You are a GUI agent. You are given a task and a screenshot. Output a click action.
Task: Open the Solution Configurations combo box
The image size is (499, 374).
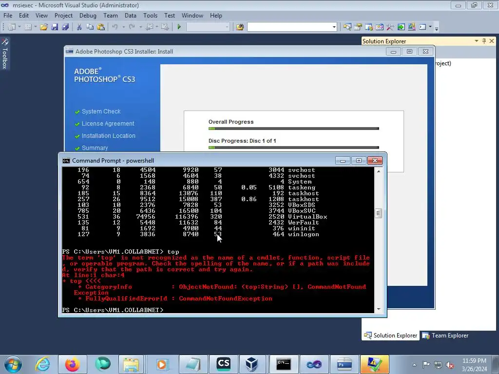click(x=208, y=27)
